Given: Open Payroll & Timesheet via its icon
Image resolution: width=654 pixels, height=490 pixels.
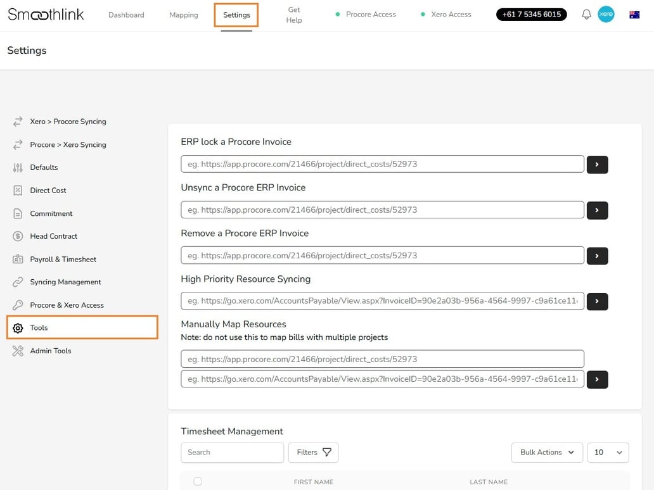Looking at the screenshot, I should click(17, 259).
